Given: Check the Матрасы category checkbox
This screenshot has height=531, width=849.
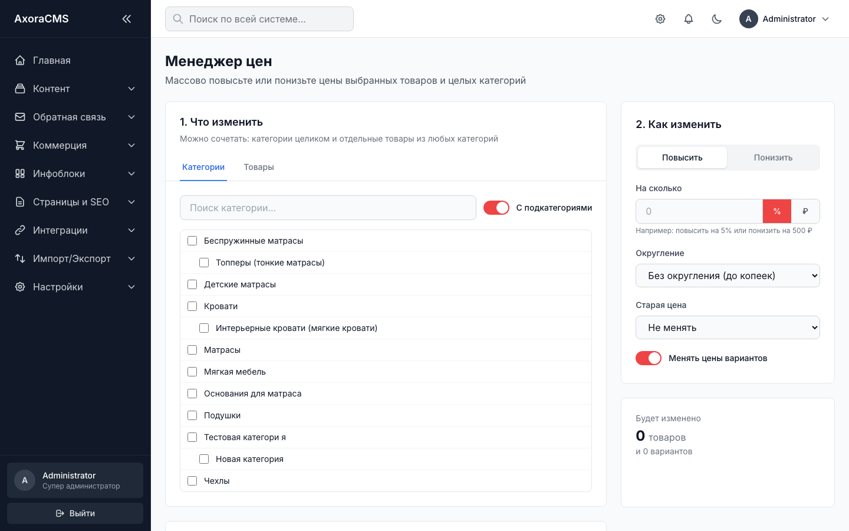Looking at the screenshot, I should (192, 350).
